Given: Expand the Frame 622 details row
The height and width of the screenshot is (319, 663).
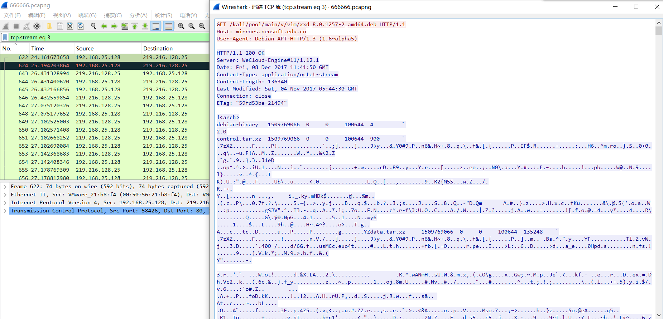Looking at the screenshot, I should 5,186.
